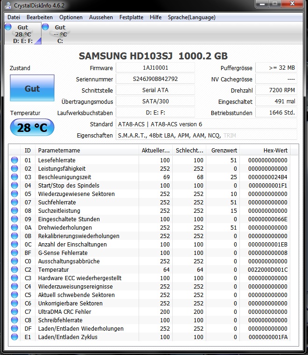Click the blue Gut health status button

tap(32, 88)
